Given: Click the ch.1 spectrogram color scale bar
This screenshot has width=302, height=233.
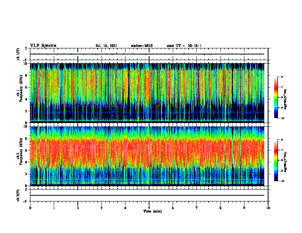Looking at the screenshot, I should click(276, 97).
